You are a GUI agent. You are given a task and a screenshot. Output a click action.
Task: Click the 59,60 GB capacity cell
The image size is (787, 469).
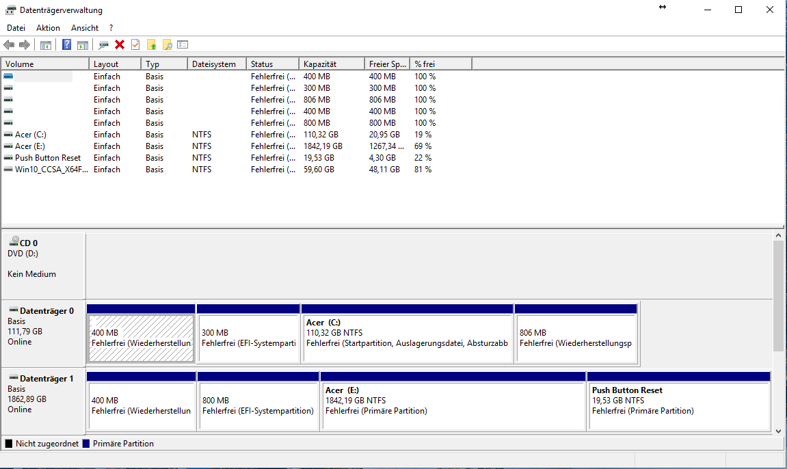pos(319,169)
